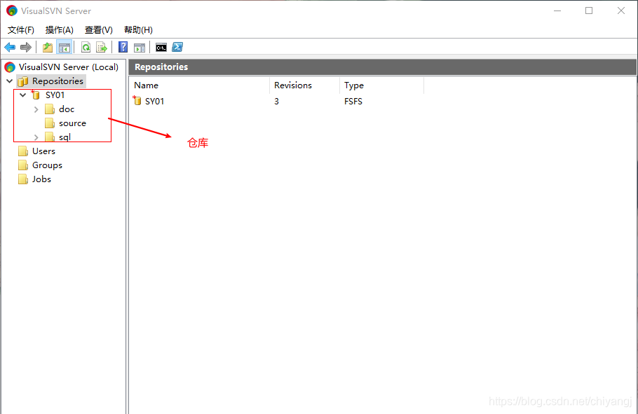Click the FSFS type cell
This screenshot has width=638, height=414.
point(353,102)
